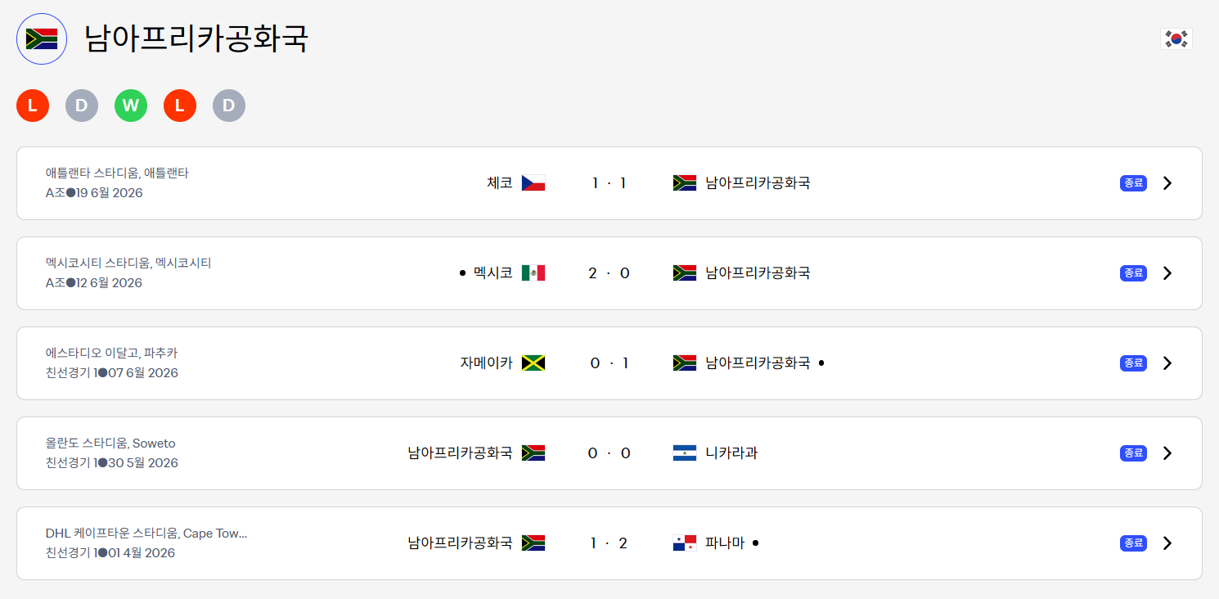Select the last gray D form badge
This screenshot has width=1219, height=599.
pyautogui.click(x=229, y=106)
